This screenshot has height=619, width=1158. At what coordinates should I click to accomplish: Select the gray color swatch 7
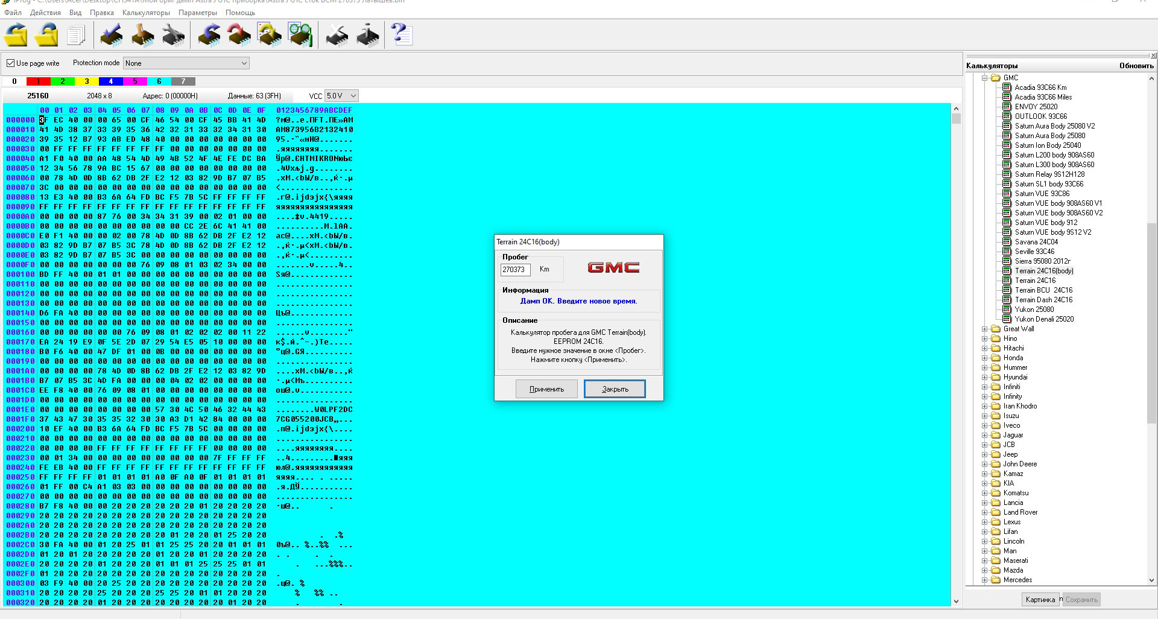tap(183, 81)
